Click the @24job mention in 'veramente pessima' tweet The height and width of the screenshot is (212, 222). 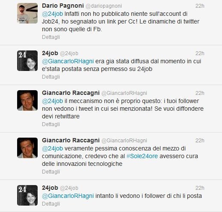52,148
